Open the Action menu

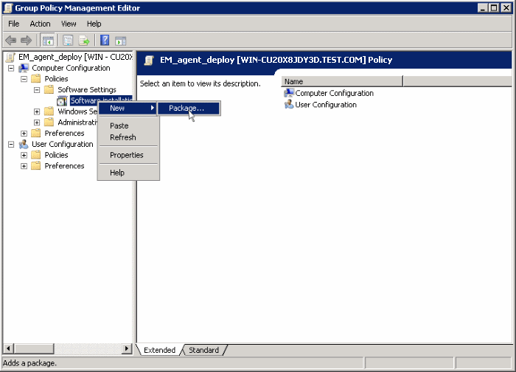(40, 24)
